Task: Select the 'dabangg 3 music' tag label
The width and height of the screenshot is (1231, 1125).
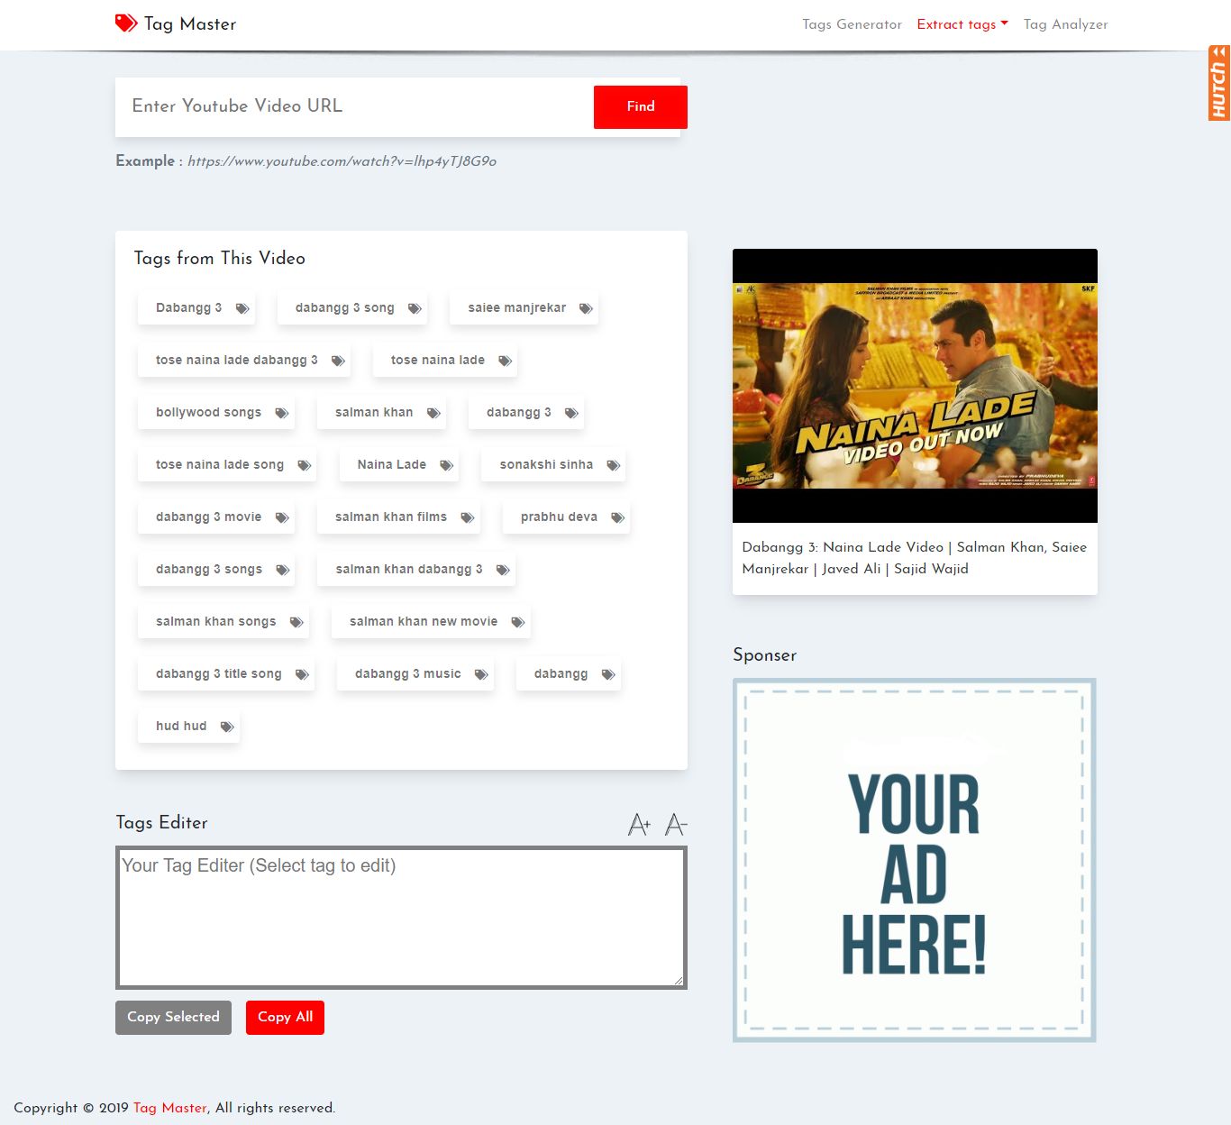Action: [408, 674]
